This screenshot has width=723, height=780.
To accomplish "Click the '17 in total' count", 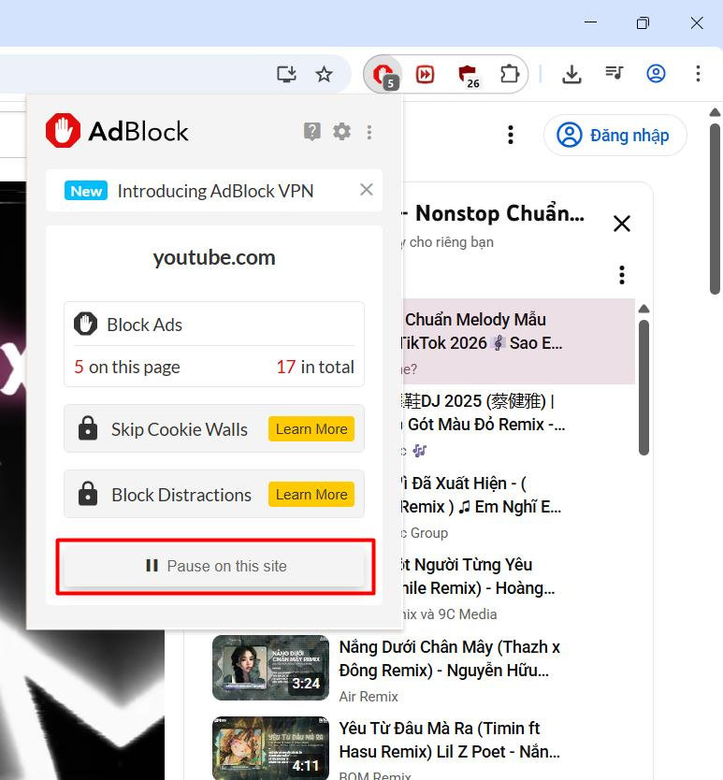I will click(x=315, y=368).
